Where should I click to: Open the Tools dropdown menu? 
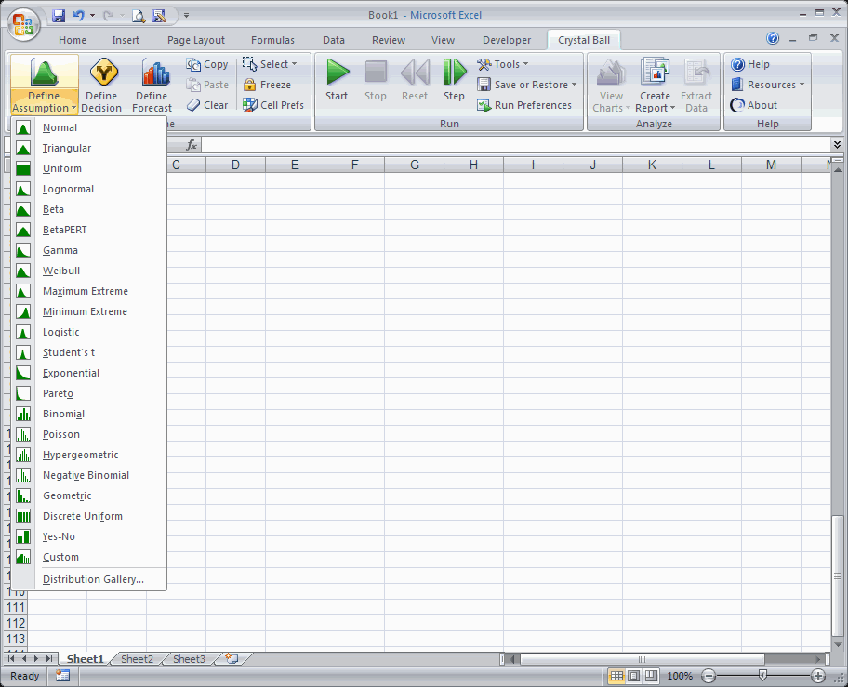click(x=503, y=63)
